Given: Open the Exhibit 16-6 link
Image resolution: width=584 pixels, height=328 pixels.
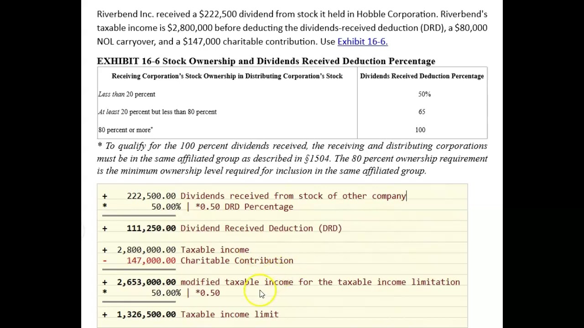Looking at the screenshot, I should coord(362,41).
